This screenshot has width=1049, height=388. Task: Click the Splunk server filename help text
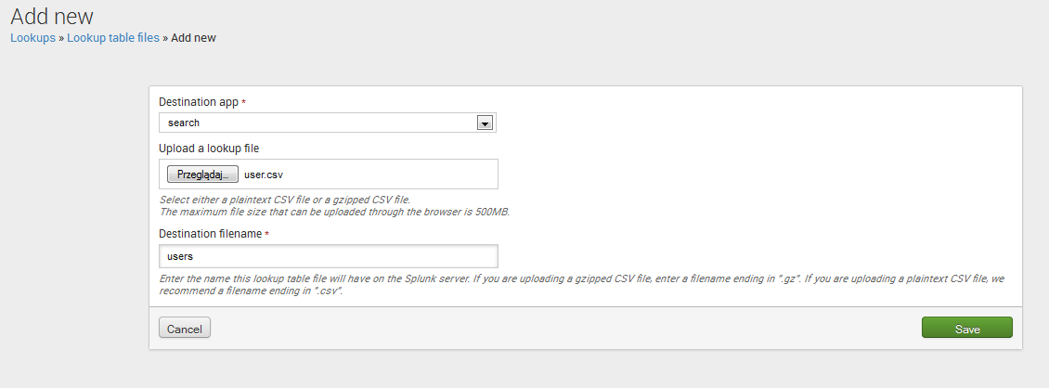pyautogui.click(x=464, y=278)
